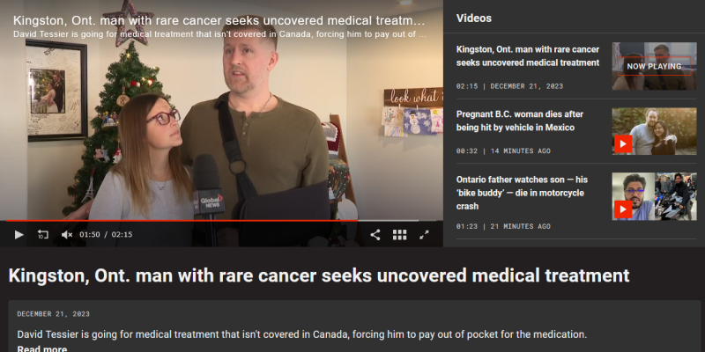
Task: Click the 01:50 / 02:15 time display
Action: pos(106,234)
